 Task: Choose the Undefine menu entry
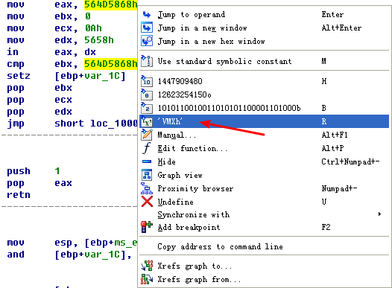click(x=265, y=202)
